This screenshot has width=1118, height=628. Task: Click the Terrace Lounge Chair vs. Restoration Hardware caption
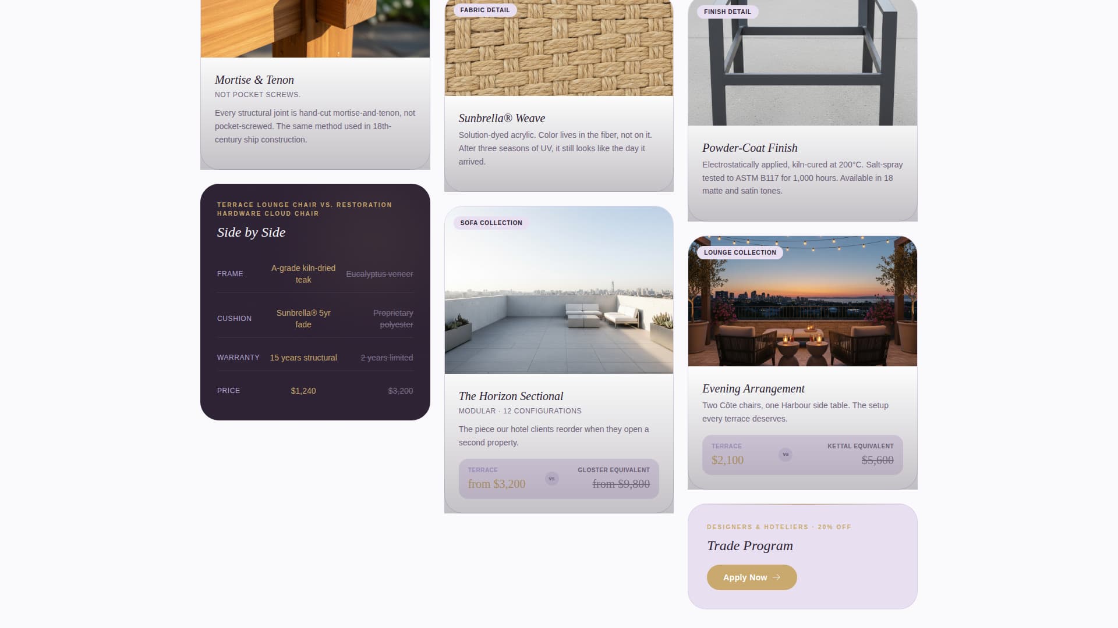pos(305,209)
